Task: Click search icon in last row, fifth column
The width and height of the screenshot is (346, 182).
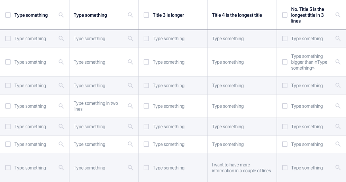Action: (338, 168)
